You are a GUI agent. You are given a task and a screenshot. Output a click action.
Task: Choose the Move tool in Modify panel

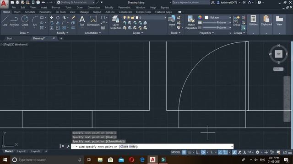coord(52,17)
